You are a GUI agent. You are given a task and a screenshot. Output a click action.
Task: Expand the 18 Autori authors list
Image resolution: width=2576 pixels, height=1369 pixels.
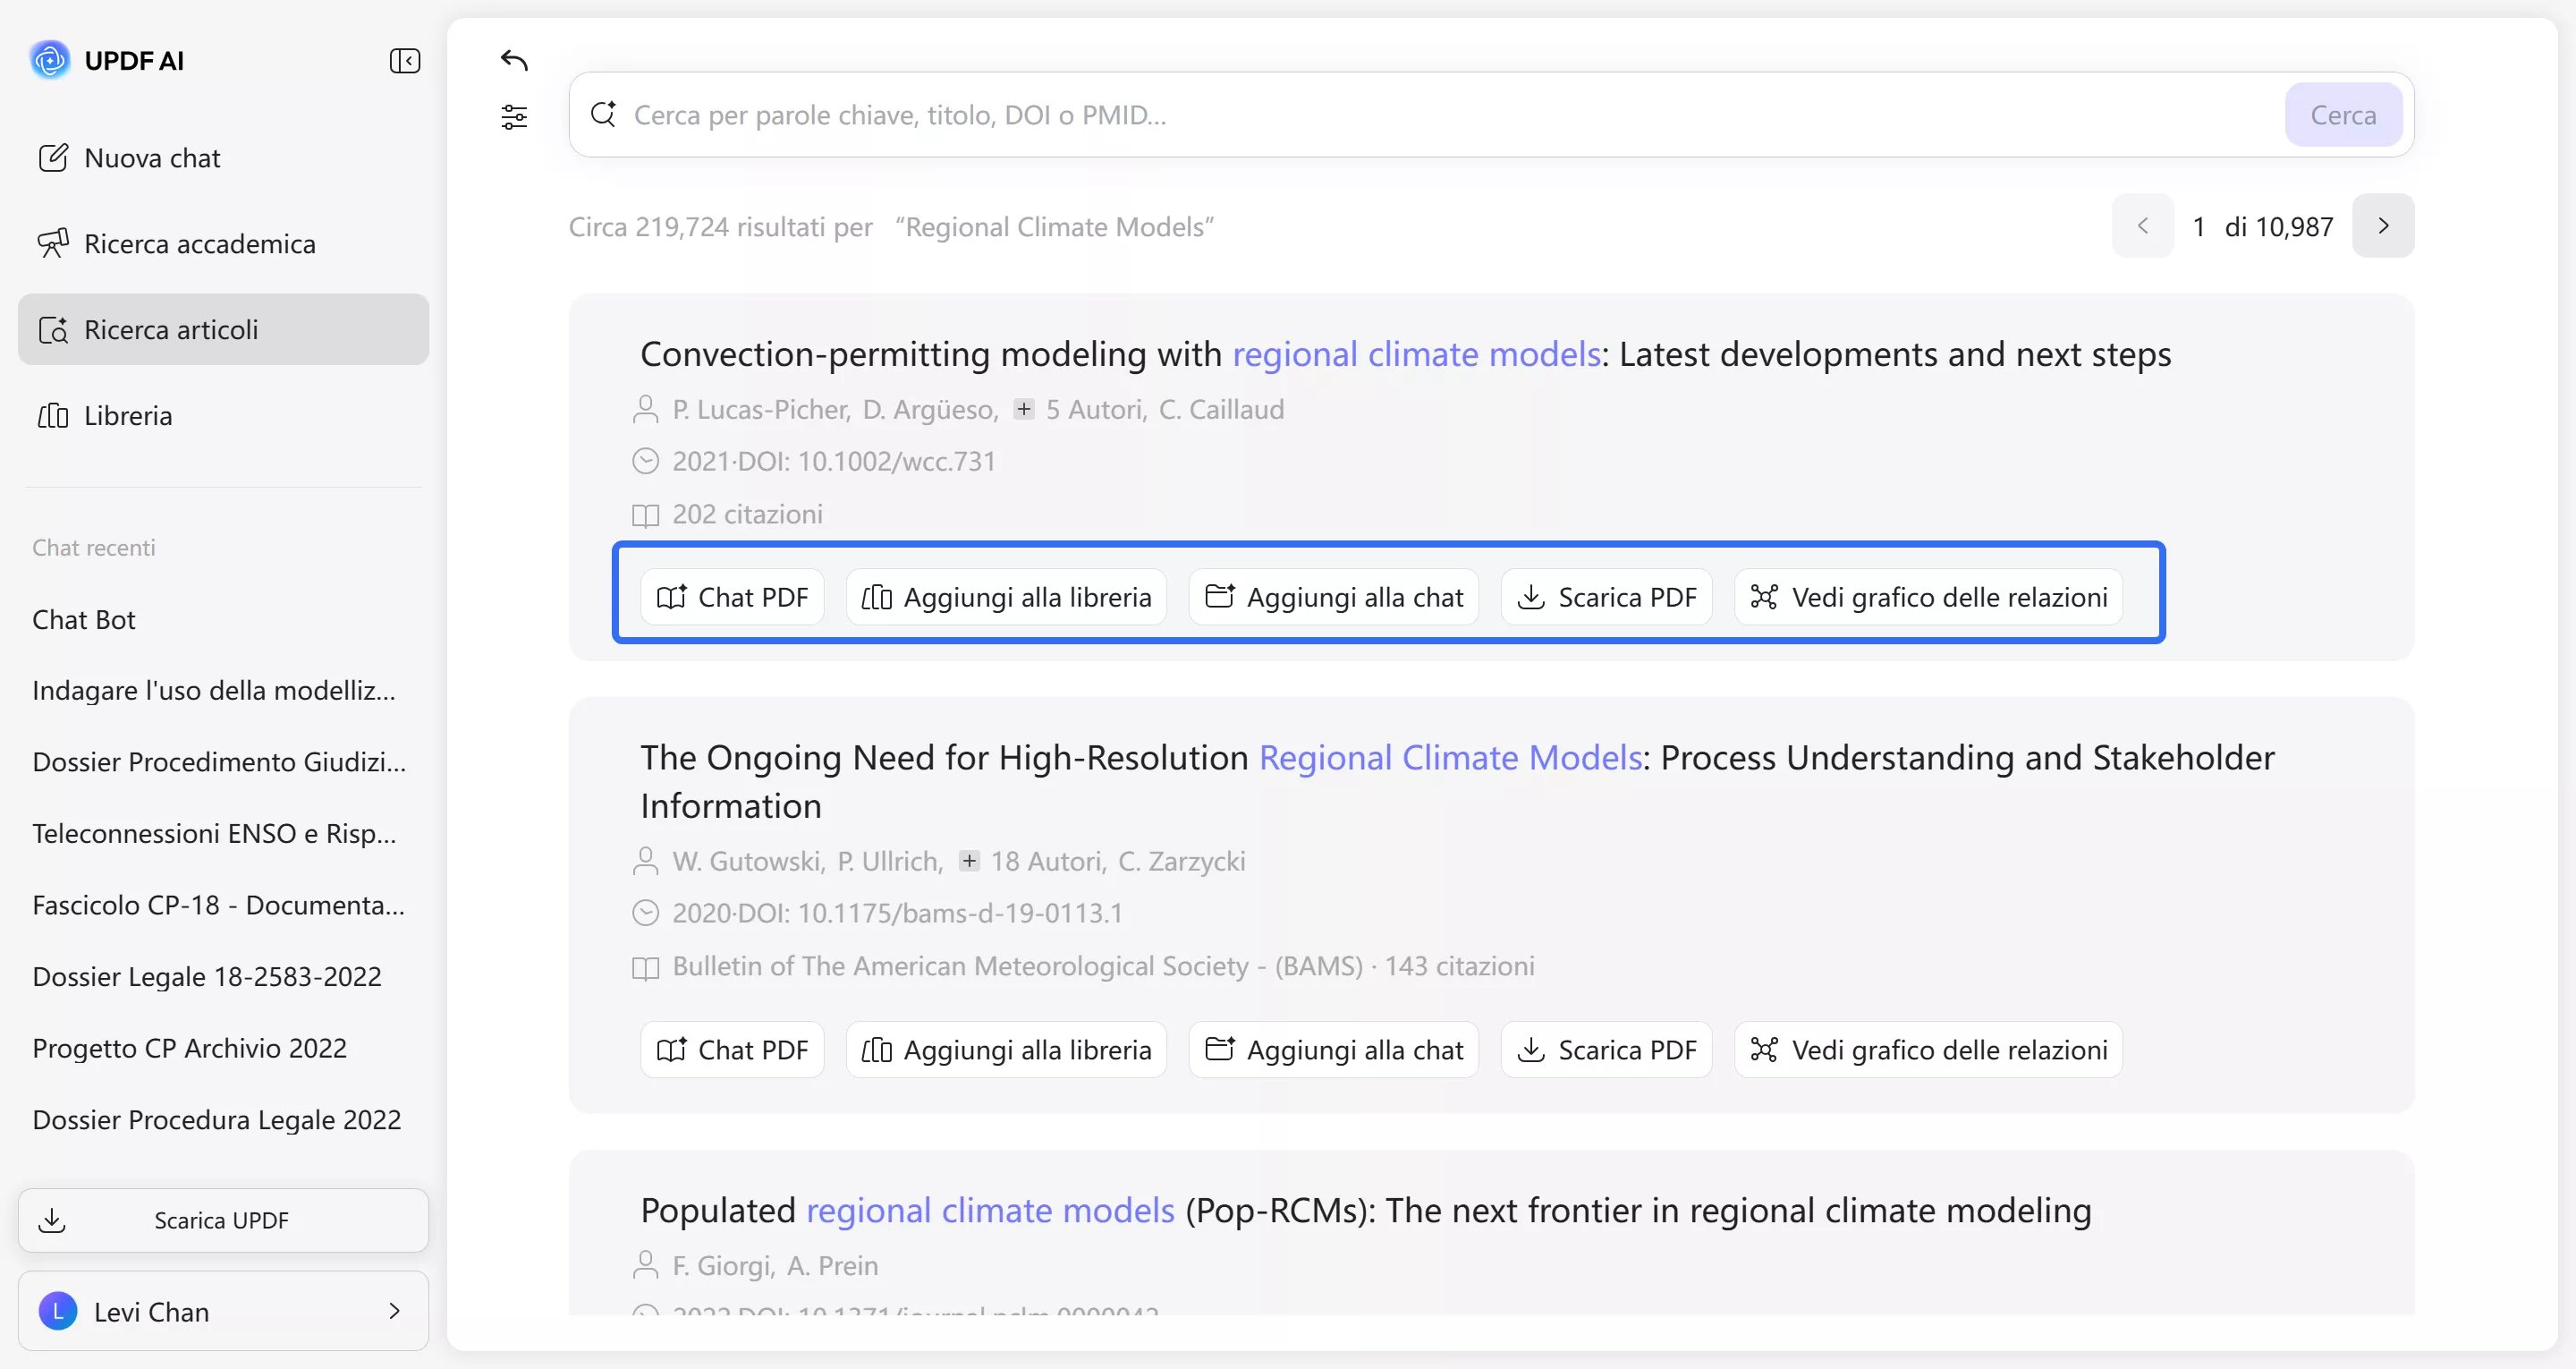969,861
